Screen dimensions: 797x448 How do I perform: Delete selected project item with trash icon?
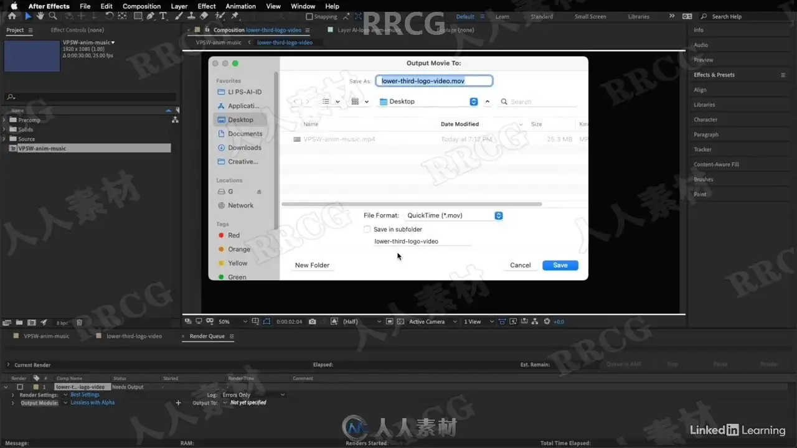79,322
